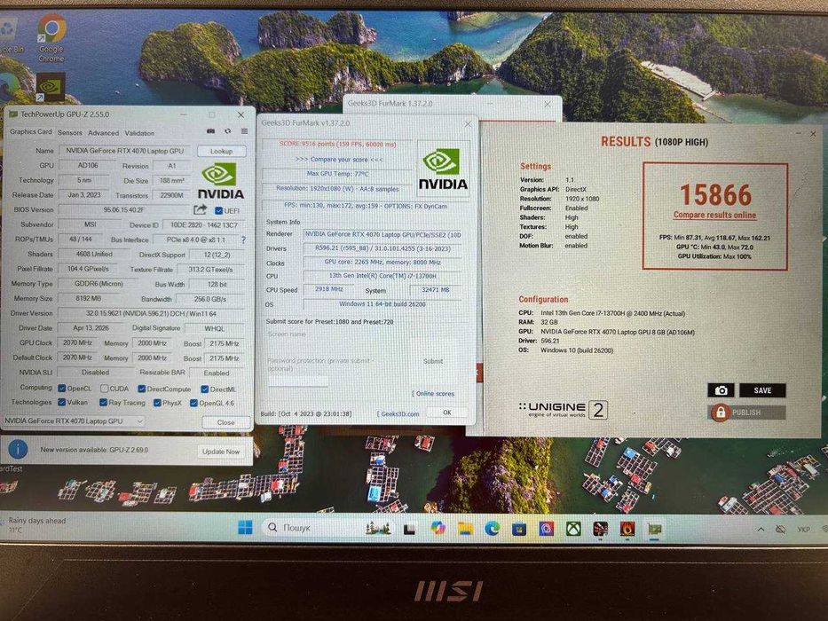Click the 15866 score in Superposition
This screenshot has width=828, height=621.
coord(715,195)
